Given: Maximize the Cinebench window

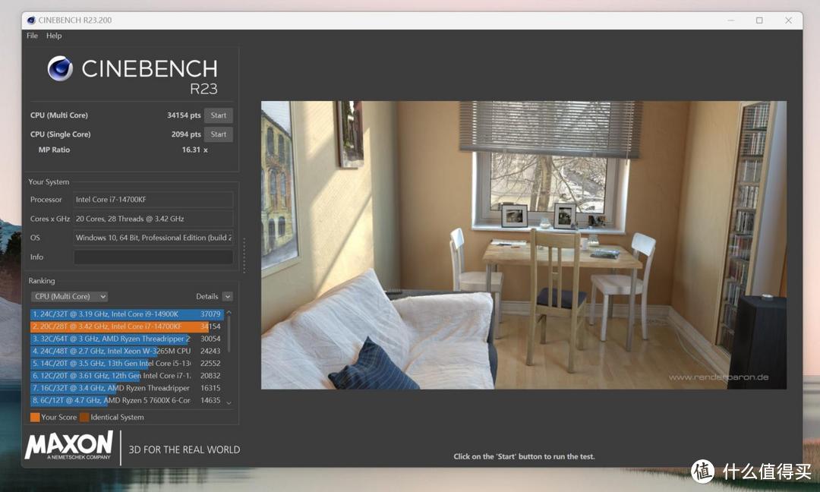Looking at the screenshot, I should click(x=759, y=20).
